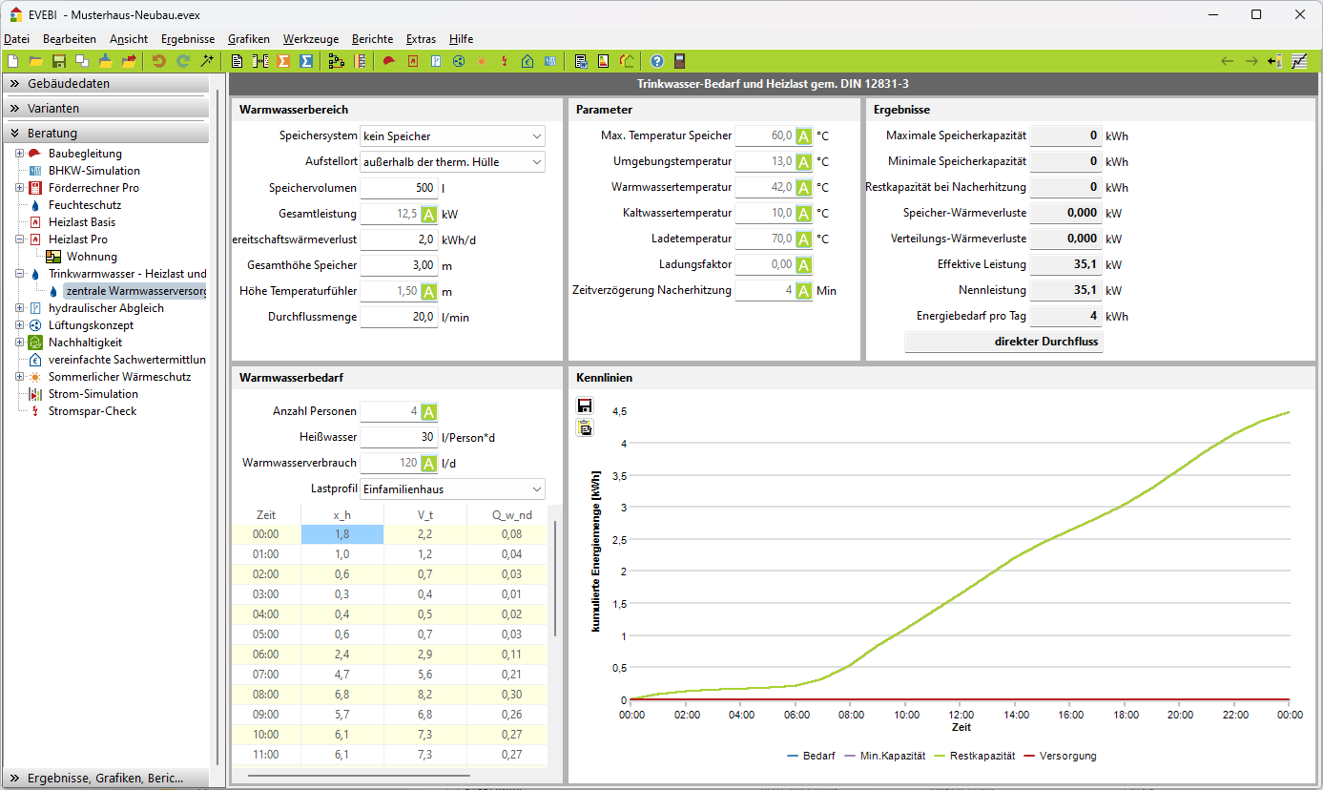Viewport: 1323px width, 790px height.
Task: Toggle the auto 'A' button for Anzahl Personen
Action: (429, 412)
